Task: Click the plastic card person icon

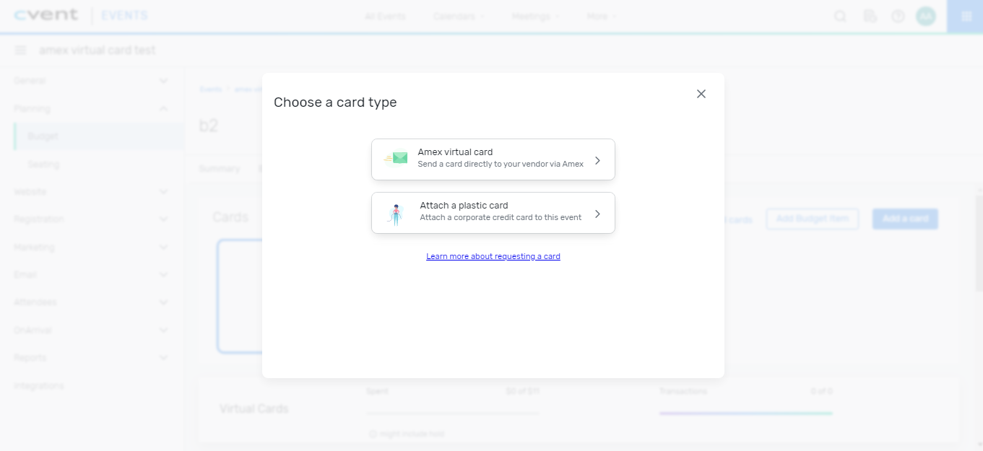Action: (x=396, y=212)
